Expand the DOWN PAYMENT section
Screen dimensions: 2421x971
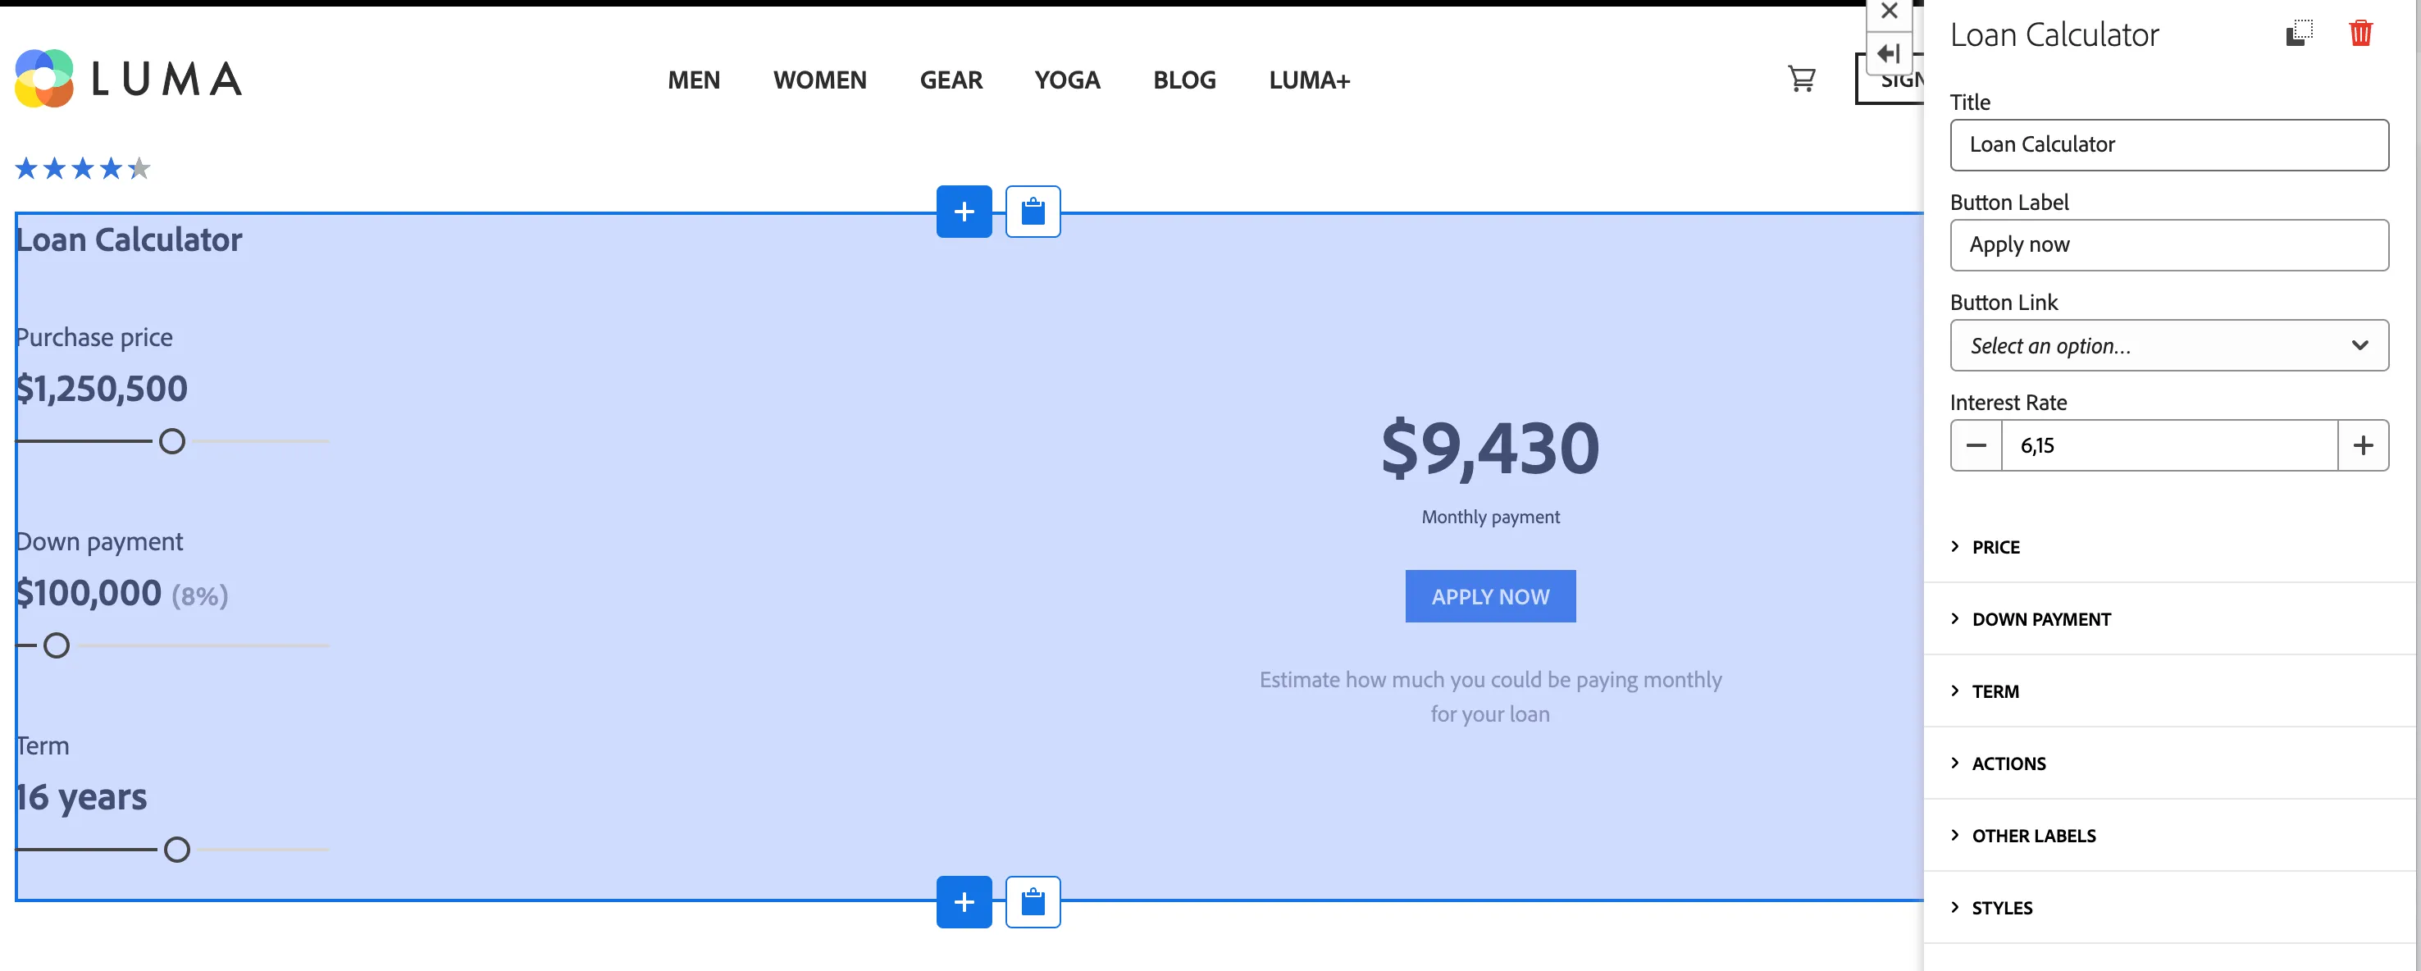[2171, 618]
